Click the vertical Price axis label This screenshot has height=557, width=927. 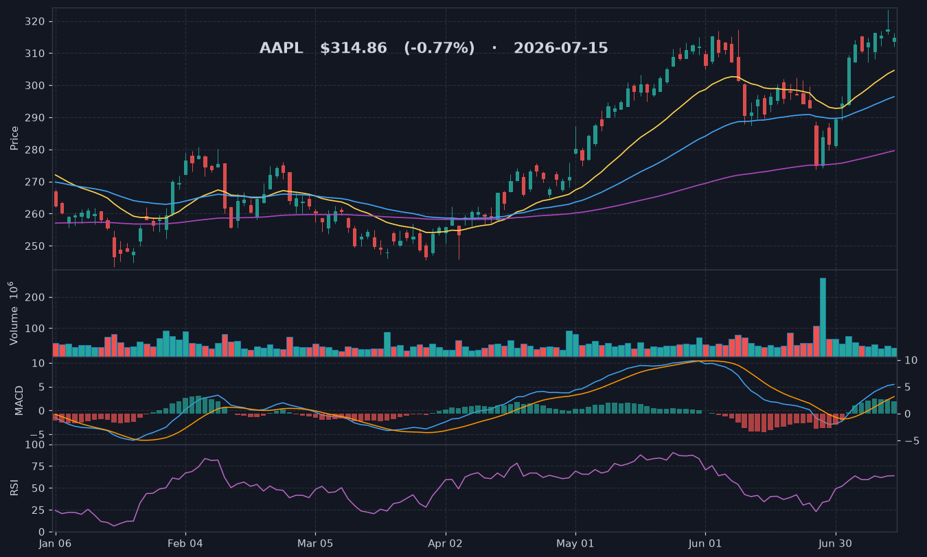14,138
